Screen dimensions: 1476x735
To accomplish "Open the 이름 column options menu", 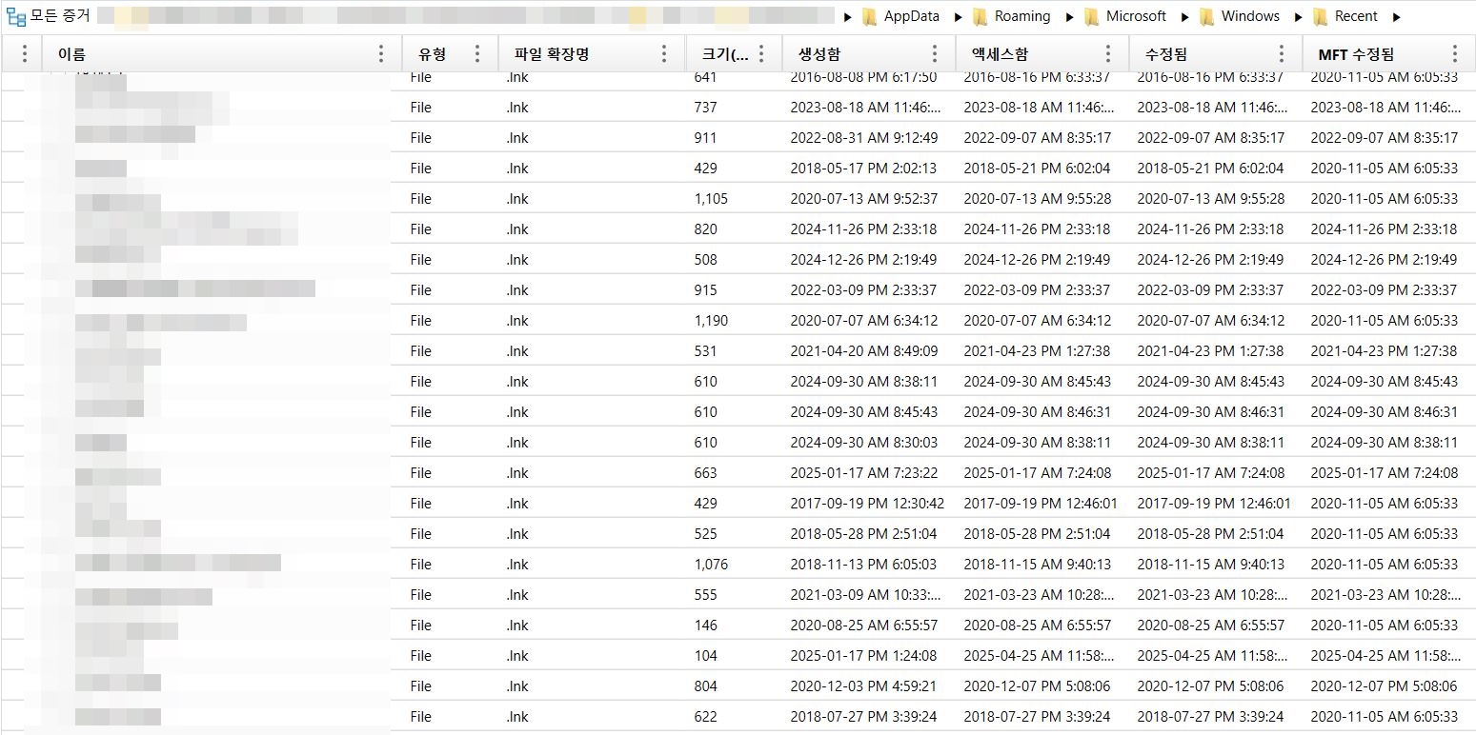I will click(x=381, y=54).
